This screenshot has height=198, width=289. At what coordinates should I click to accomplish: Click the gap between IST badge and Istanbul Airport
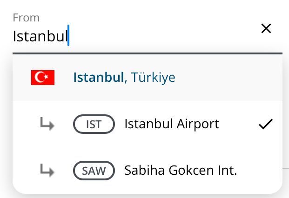(x=120, y=124)
